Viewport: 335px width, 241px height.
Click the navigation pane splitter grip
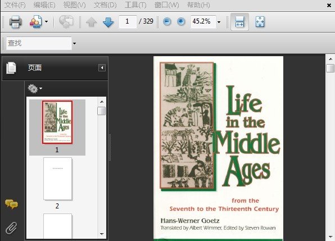110,147
